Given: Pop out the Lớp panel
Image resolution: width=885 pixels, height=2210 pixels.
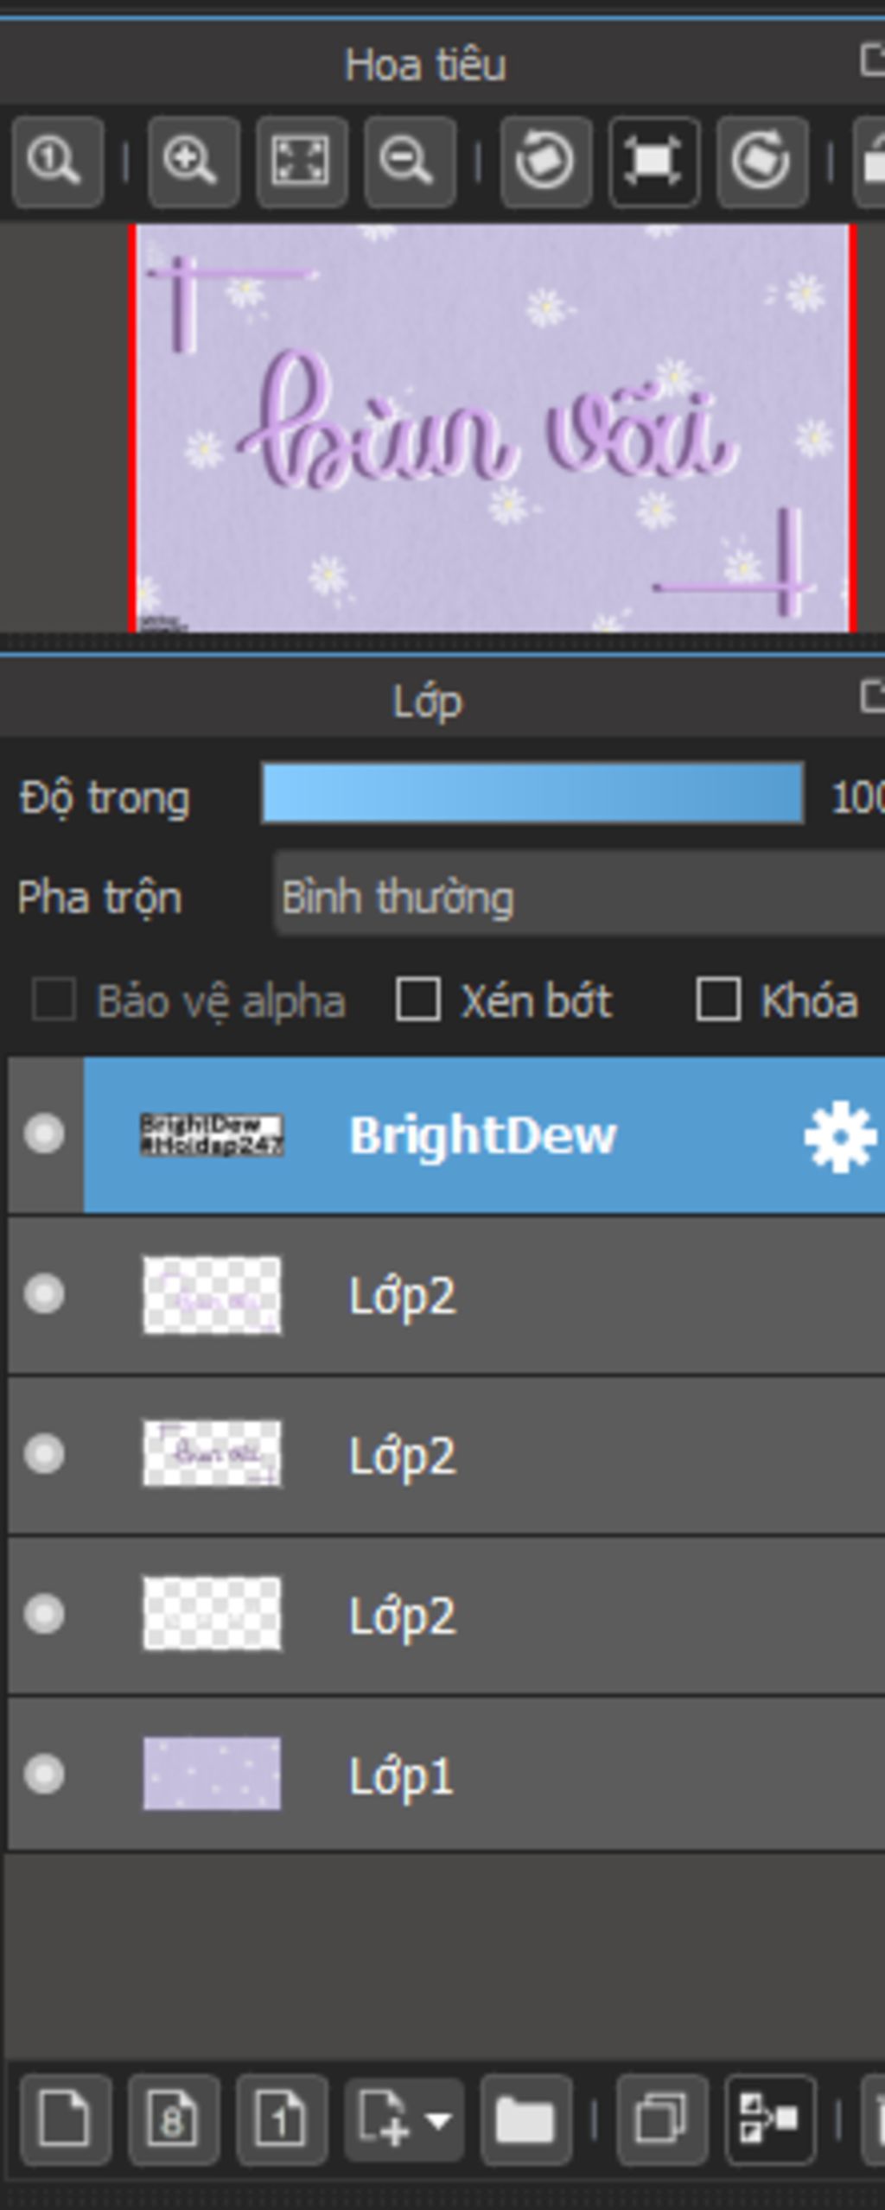Looking at the screenshot, I should (x=873, y=696).
